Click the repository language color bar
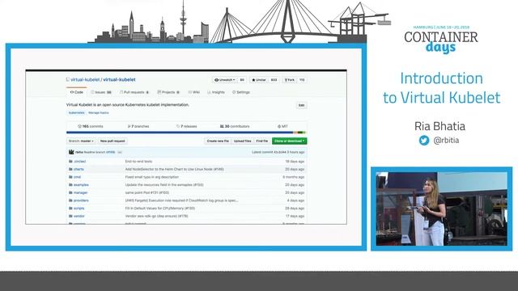Viewport: 518px width, 291px height. point(187,133)
